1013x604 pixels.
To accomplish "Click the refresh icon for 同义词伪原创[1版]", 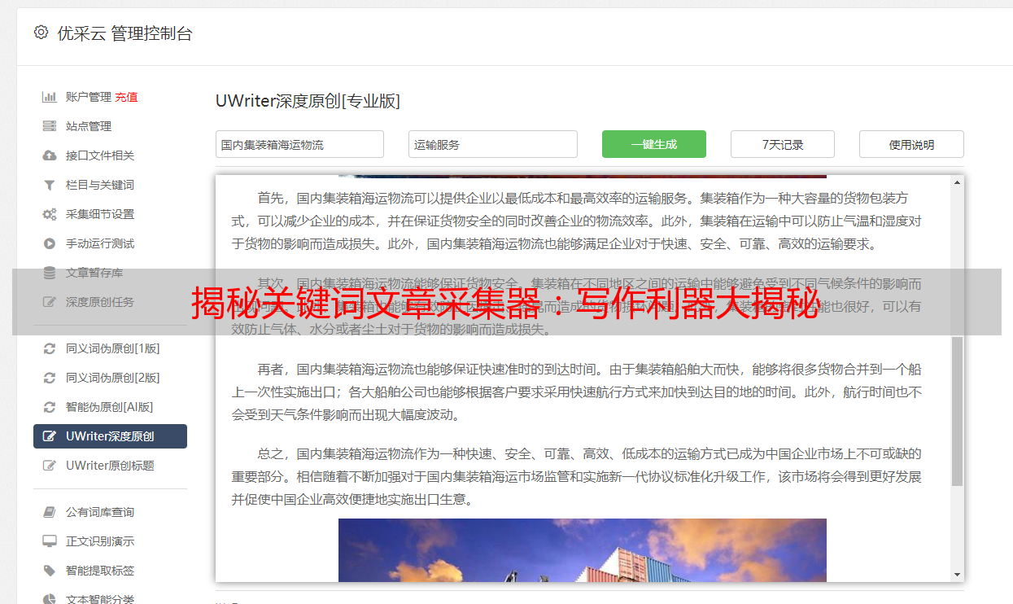I will (x=50, y=348).
